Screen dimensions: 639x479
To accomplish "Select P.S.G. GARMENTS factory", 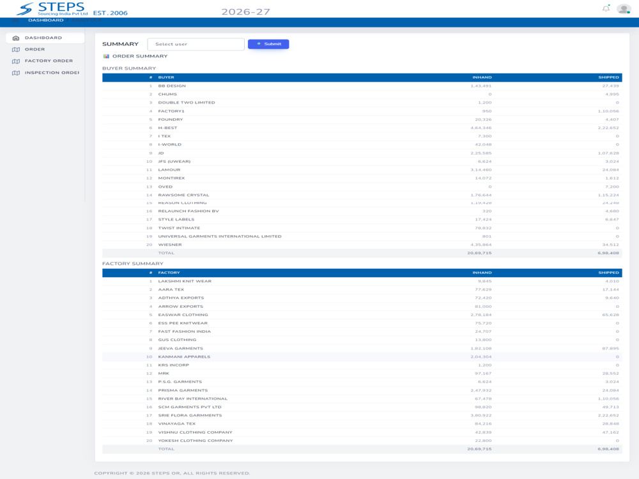I will coord(362,382).
